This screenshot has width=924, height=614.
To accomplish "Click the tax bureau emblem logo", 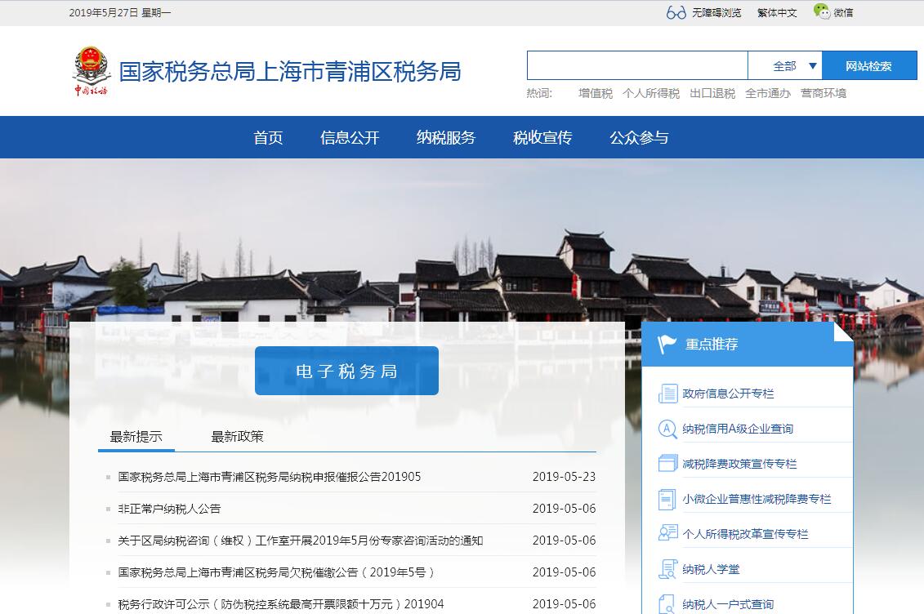I will pyautogui.click(x=90, y=71).
